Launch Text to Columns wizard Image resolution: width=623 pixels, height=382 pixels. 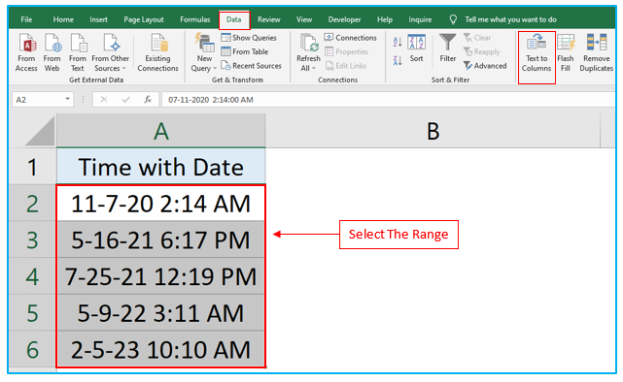[536, 53]
